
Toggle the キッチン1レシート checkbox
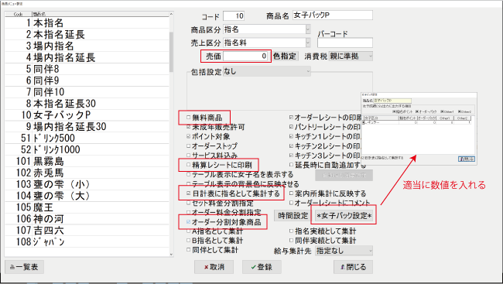pos(291,136)
